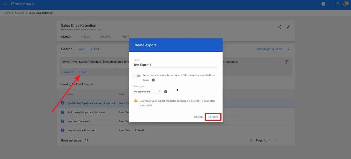Select Very Important Document row name

tap(82, 130)
